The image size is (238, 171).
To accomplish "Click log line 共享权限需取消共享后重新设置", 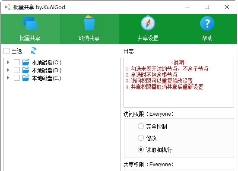I will point(165,87).
